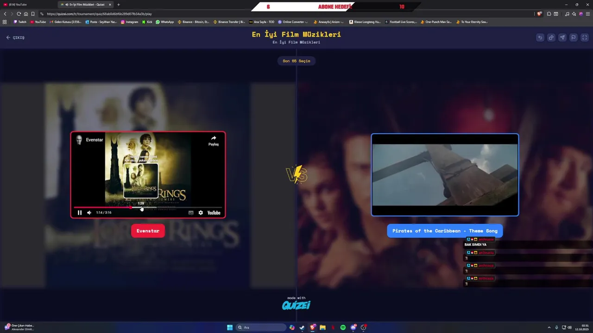Open the WhatsApp bookmark
593x333 pixels.
165,22
